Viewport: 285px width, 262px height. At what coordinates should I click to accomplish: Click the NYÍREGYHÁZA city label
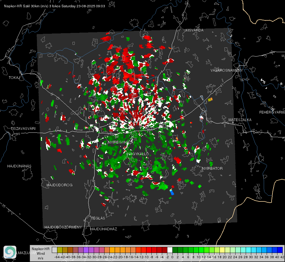point(121,142)
